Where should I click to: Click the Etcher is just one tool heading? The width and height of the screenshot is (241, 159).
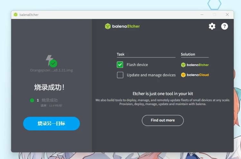pos(163,93)
